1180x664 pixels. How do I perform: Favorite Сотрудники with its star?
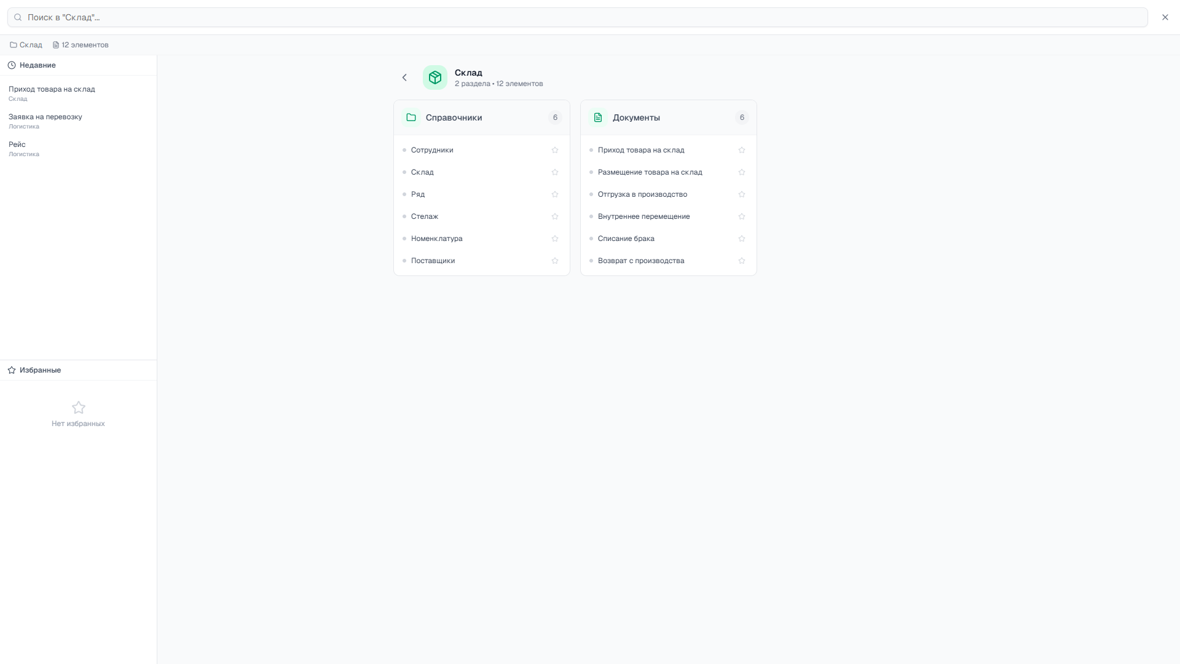[x=555, y=150]
